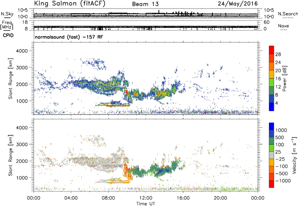
Task: Click the 'Freq. [MHz]' axis label
Action: point(7,25)
